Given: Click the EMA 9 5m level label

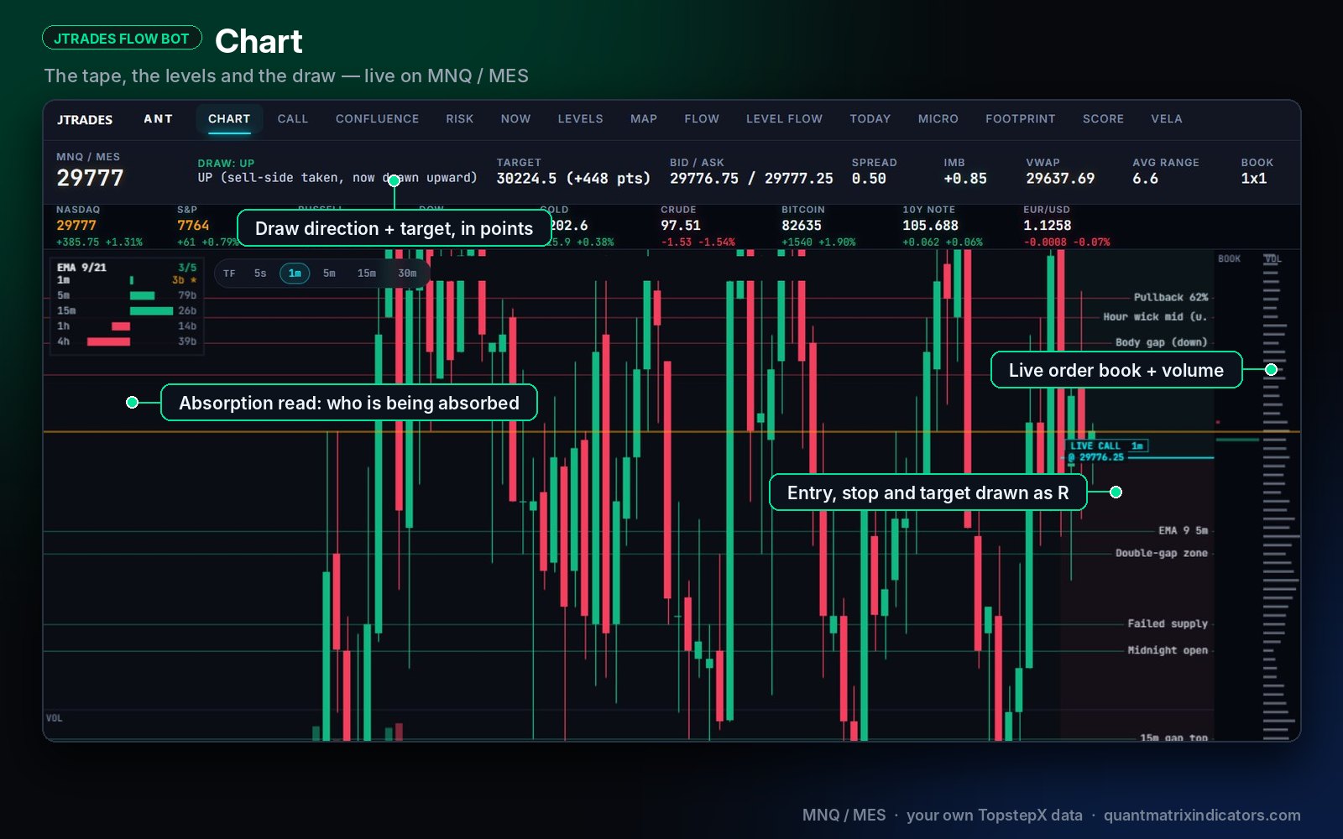Looking at the screenshot, I should click(x=1184, y=530).
